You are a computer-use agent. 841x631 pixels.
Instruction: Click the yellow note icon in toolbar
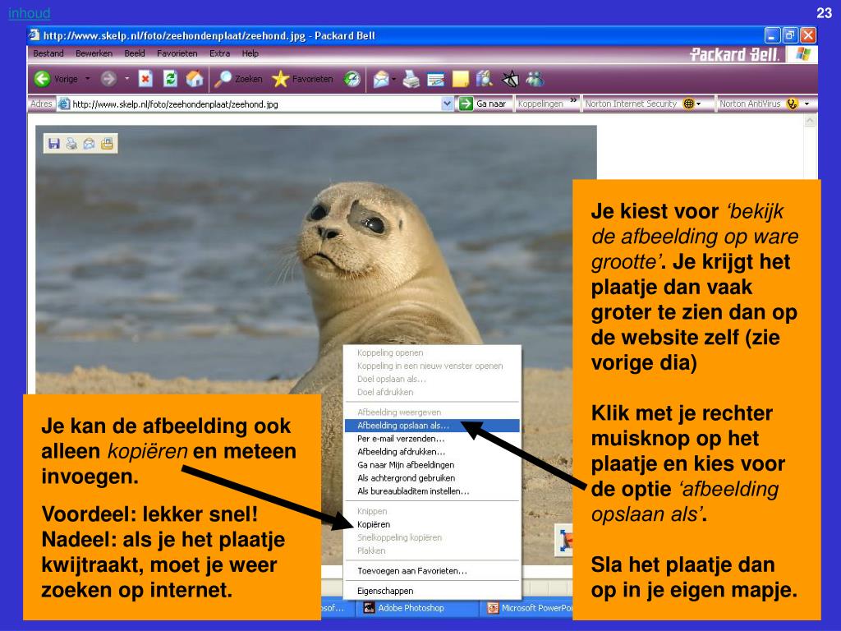coord(460,79)
